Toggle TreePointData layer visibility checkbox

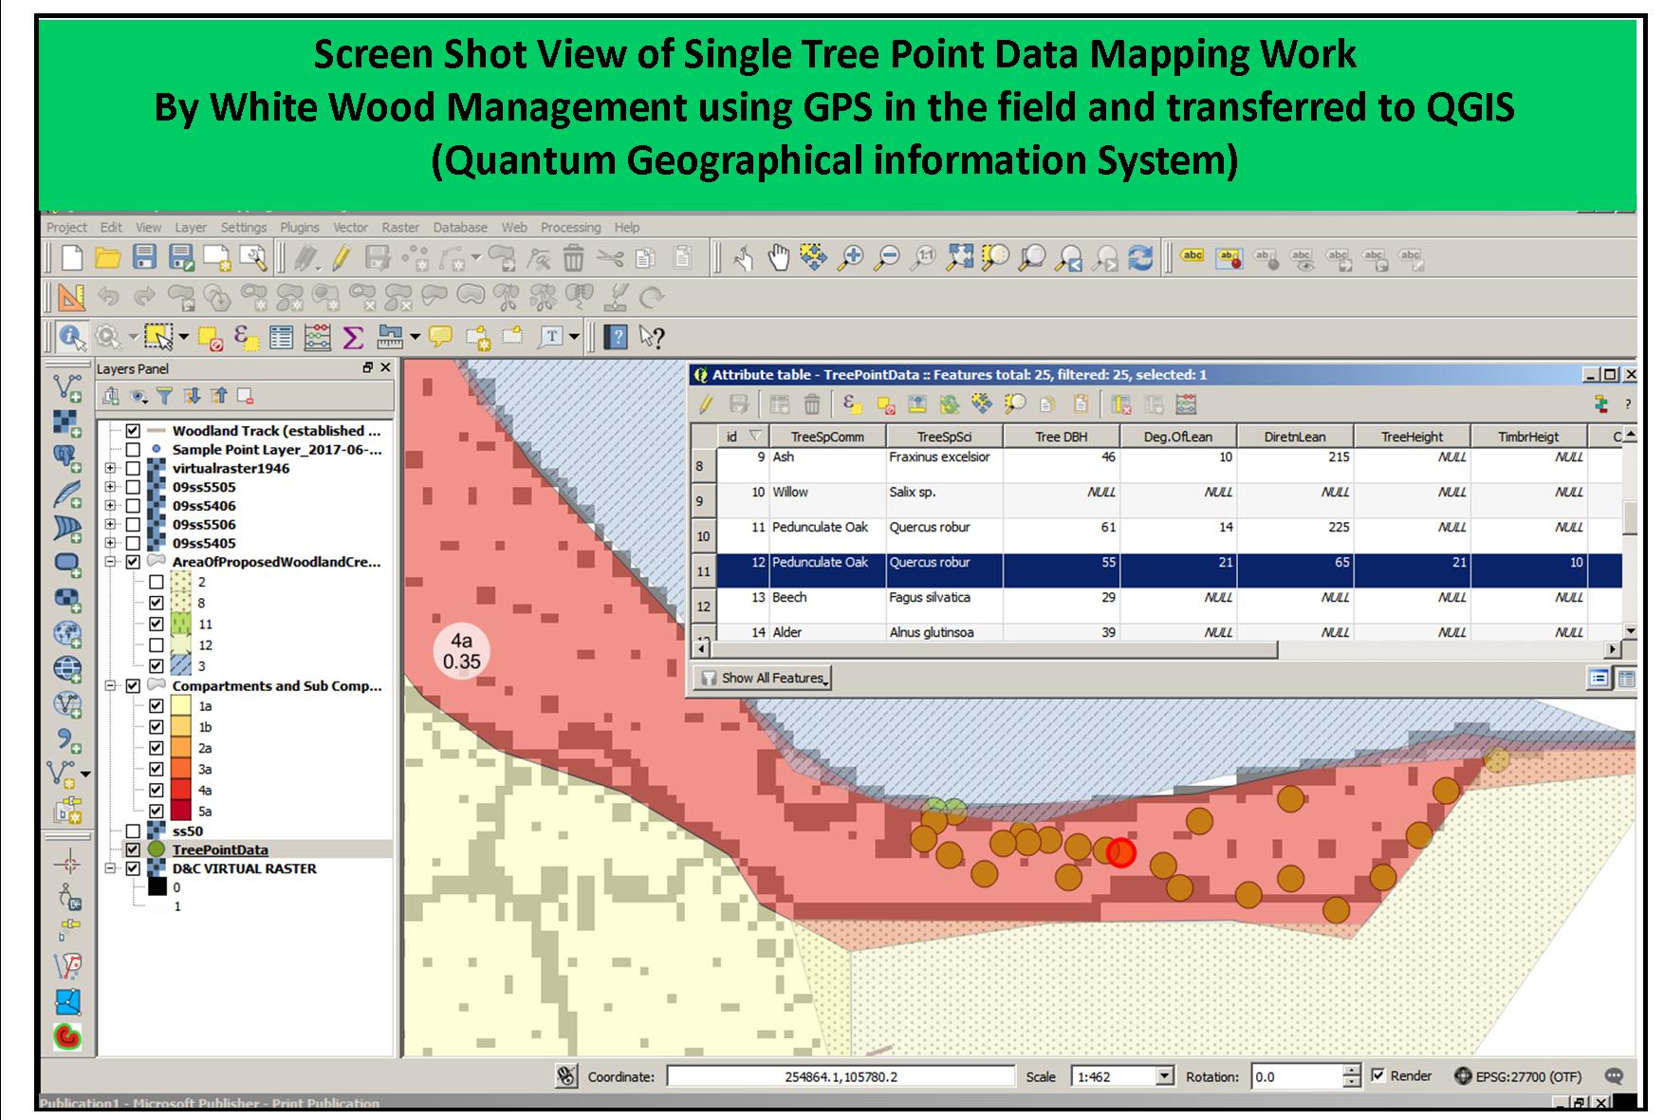pos(133,849)
